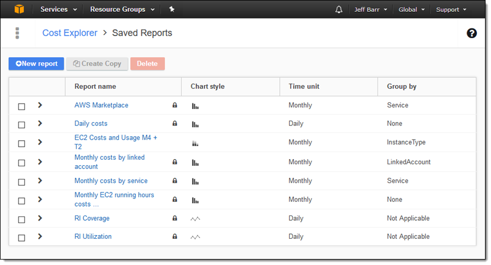Click the AWS cube logo icon
491x265 pixels.
[x=20, y=9]
